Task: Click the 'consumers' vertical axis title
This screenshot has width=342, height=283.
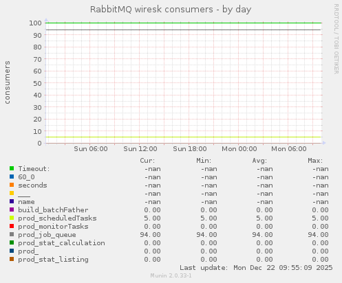Action: (8, 82)
